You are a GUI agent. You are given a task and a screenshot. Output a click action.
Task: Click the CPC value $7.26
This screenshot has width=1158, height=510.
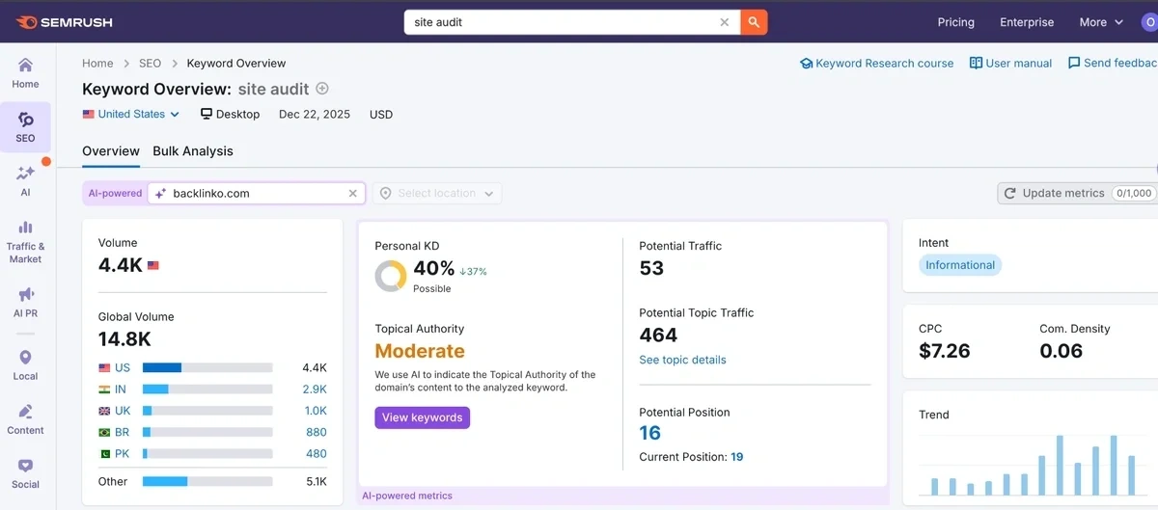pos(945,351)
